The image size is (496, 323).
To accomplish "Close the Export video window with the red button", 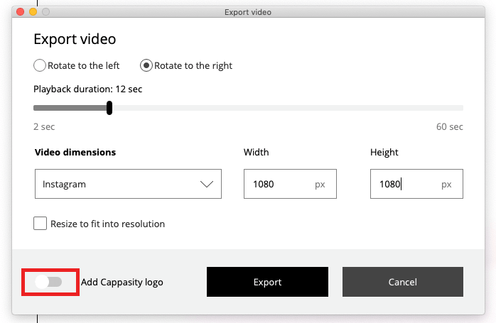I will 20,11.
